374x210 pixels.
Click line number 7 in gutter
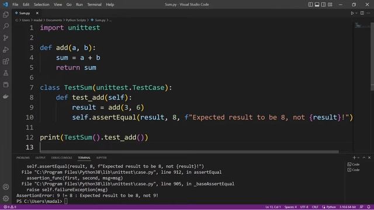(x=32, y=87)
